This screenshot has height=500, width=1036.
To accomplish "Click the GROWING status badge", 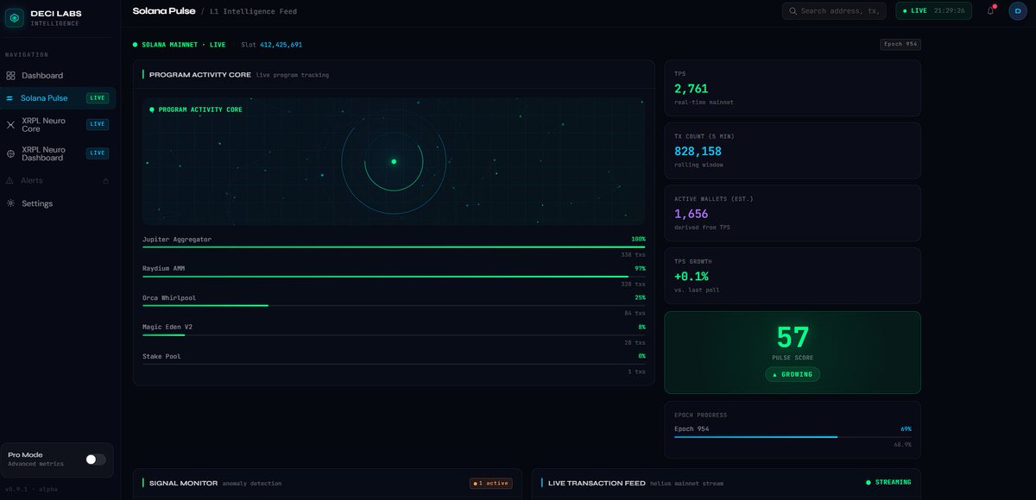I will pos(793,374).
